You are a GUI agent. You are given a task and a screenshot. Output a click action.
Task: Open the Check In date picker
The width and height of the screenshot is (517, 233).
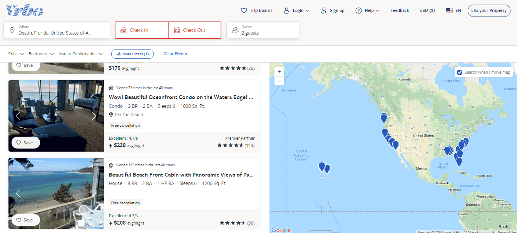click(x=142, y=30)
